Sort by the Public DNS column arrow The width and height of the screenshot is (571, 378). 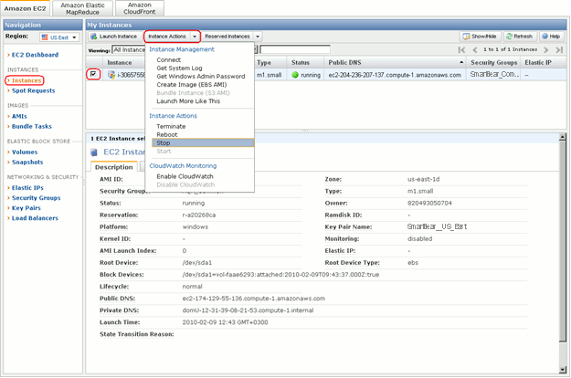click(461, 63)
